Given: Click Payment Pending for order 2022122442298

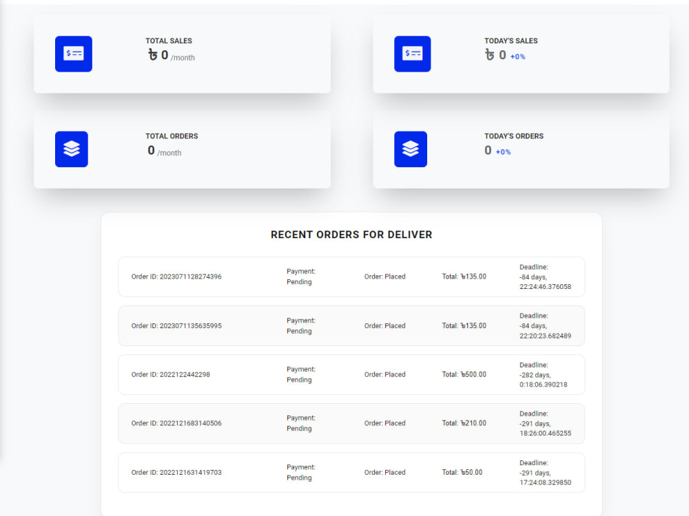Looking at the screenshot, I should [x=301, y=374].
